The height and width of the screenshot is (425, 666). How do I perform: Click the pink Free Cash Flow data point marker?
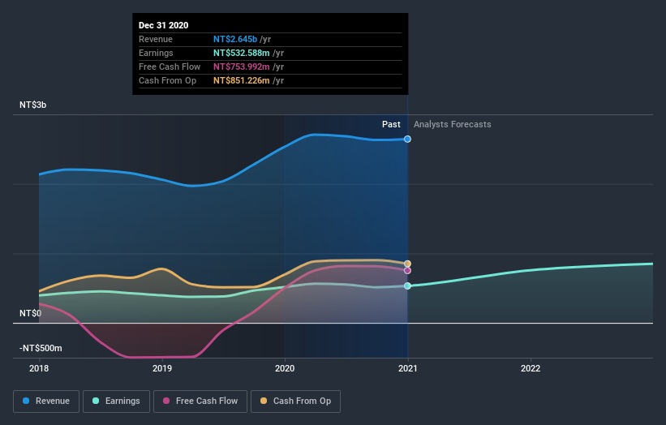407,270
